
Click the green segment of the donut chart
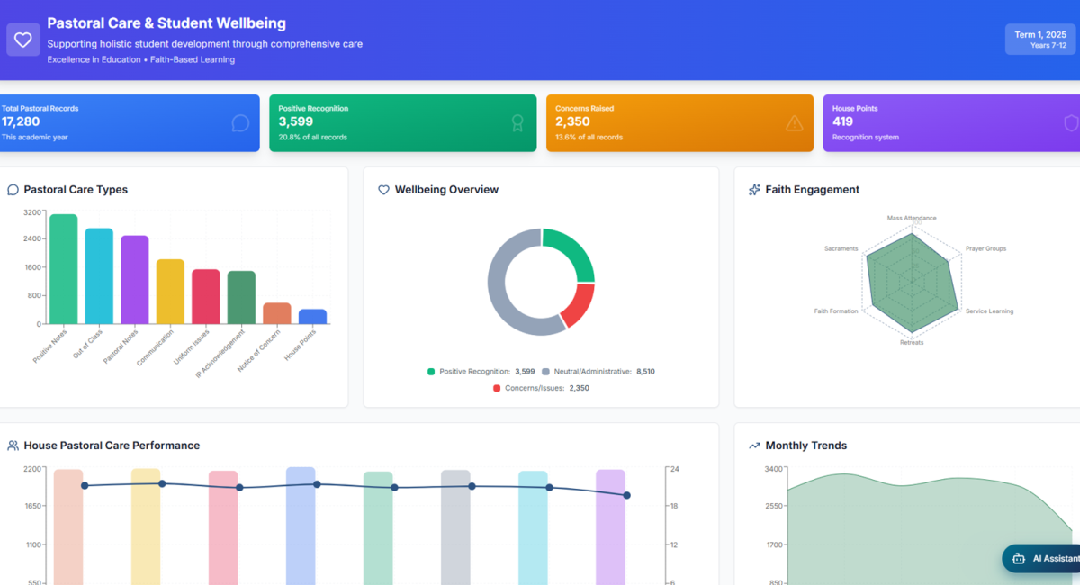tap(575, 250)
